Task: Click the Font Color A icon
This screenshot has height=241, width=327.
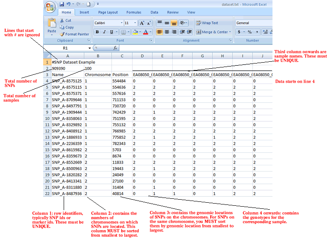Action: click(146, 32)
